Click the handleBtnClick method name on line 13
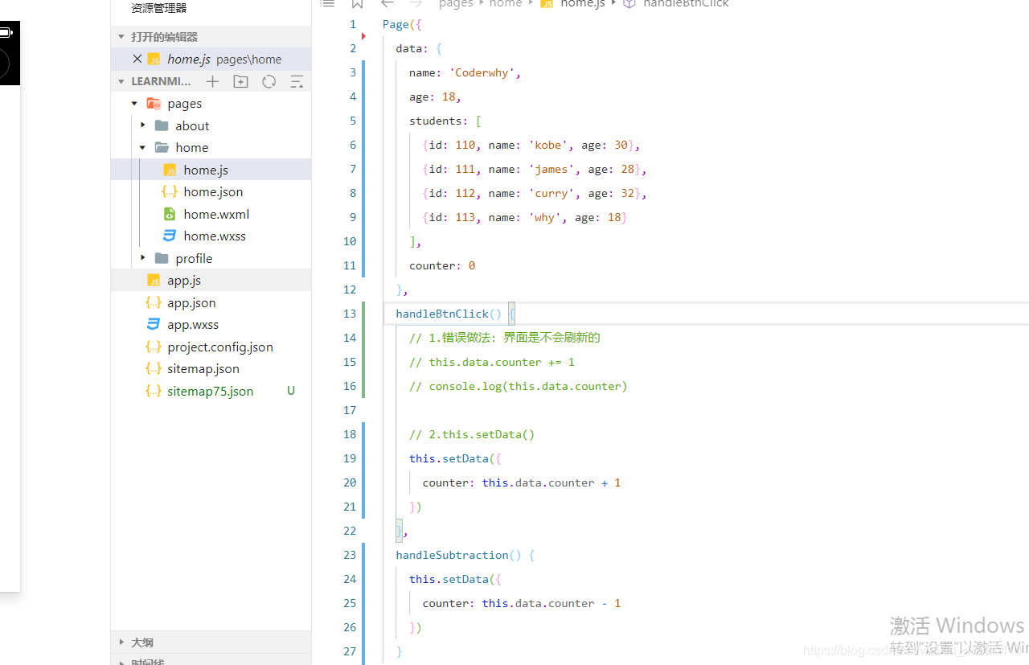 point(442,314)
